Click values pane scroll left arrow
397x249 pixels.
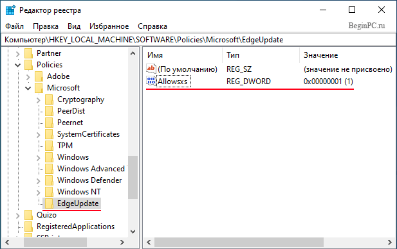(149, 243)
